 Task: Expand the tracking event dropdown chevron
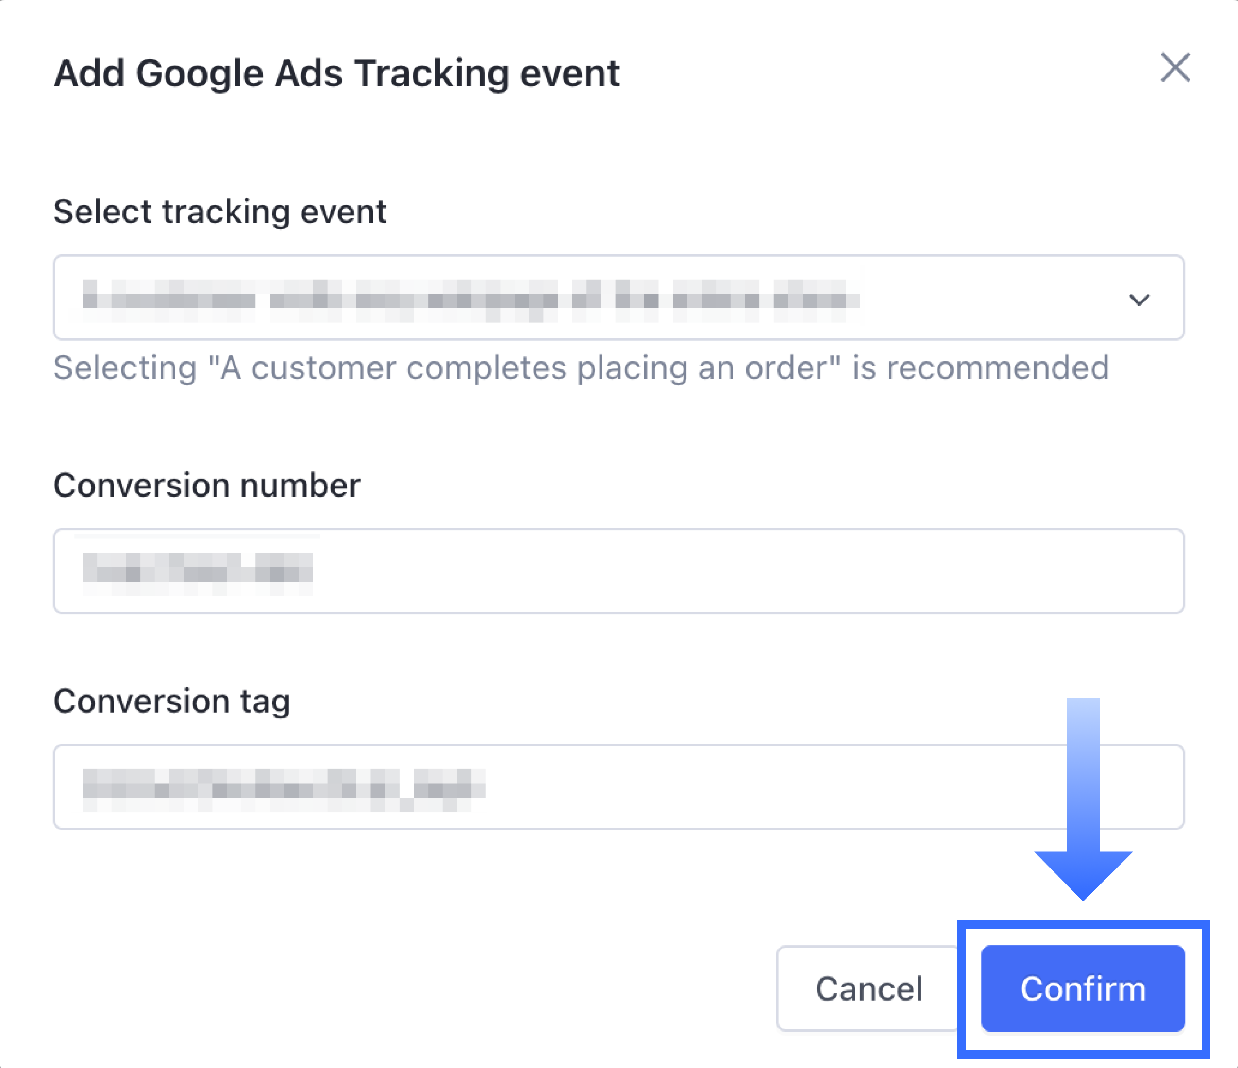pos(1139,299)
